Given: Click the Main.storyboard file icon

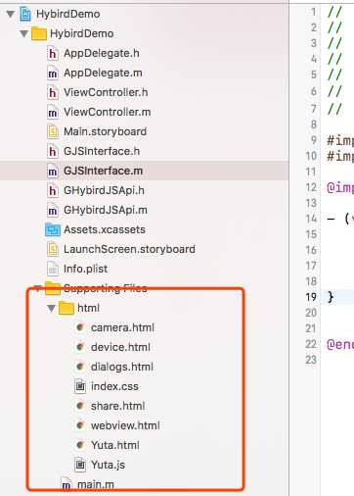Looking at the screenshot, I should click(53, 131).
